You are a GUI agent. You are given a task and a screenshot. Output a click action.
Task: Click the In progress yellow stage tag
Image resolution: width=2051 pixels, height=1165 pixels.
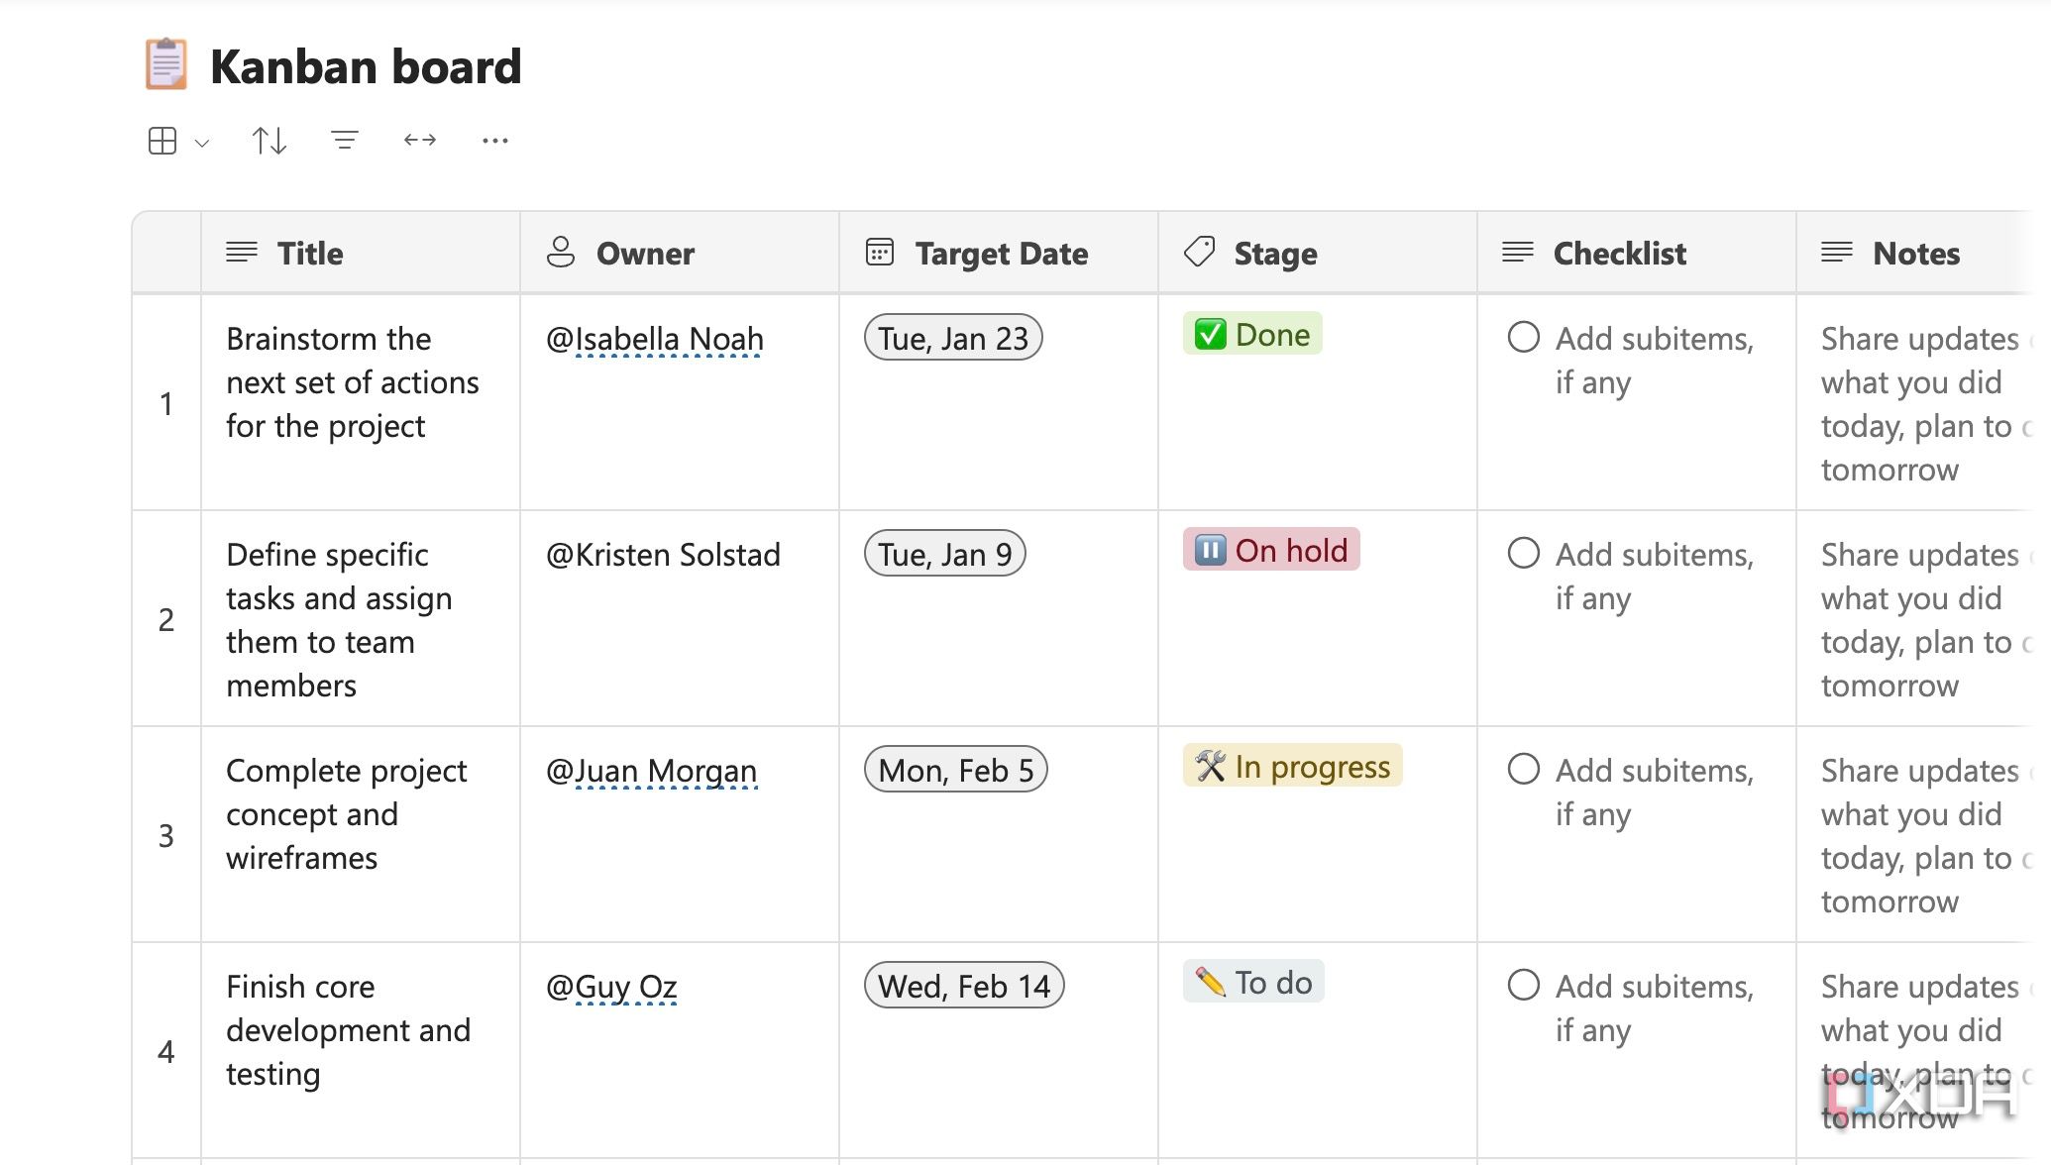click(x=1293, y=766)
